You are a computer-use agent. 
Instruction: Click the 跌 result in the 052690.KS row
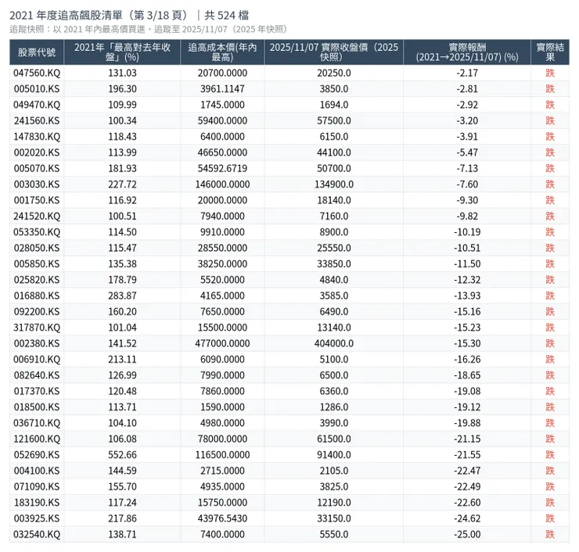[x=550, y=454]
